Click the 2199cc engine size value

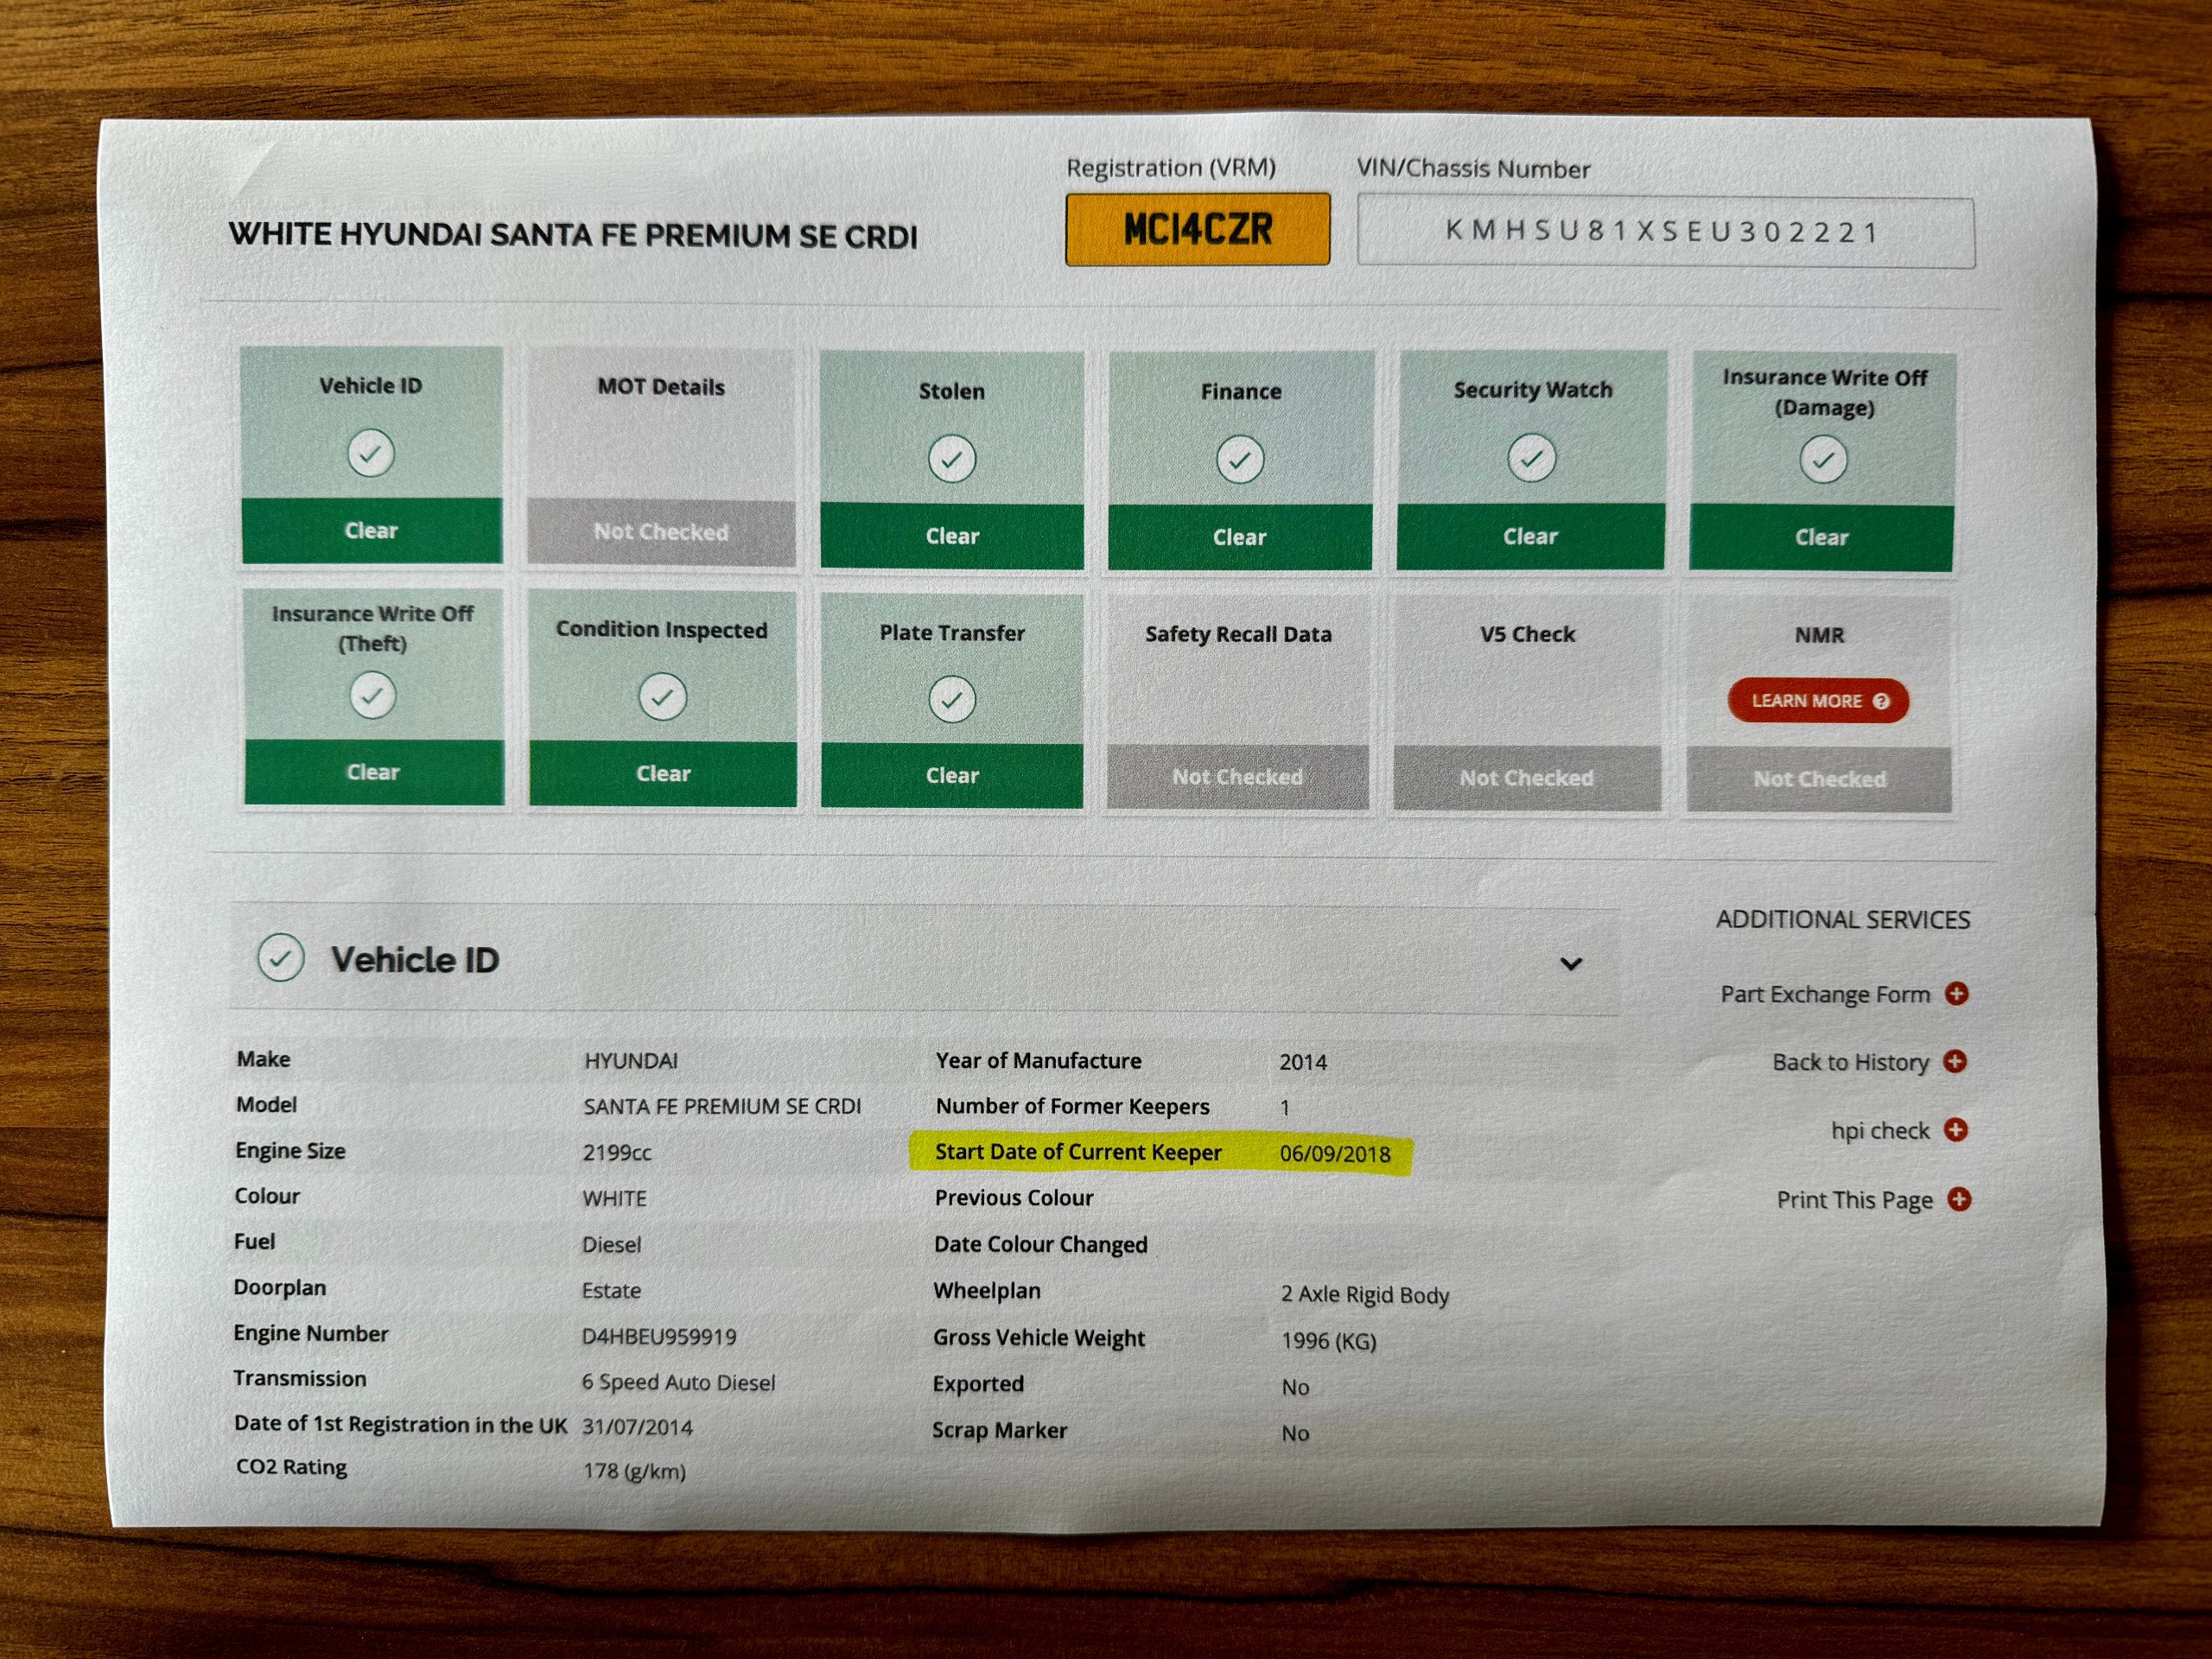617,1152
